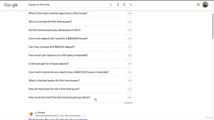Screen dimensions: 214x120
Task: Open the LJ Hooker site favicon
Action: point(31,114)
